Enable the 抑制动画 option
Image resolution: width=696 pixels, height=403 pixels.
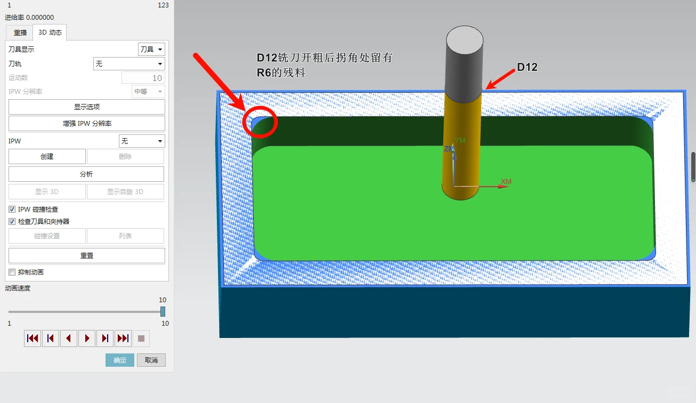pos(12,272)
